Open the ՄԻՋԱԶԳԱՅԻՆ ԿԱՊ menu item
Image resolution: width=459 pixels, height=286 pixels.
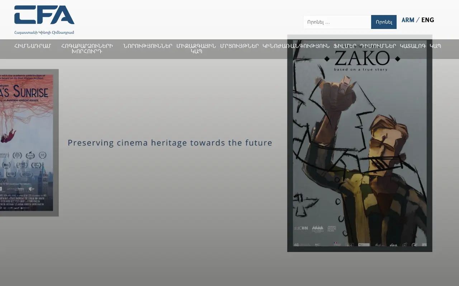(196, 49)
